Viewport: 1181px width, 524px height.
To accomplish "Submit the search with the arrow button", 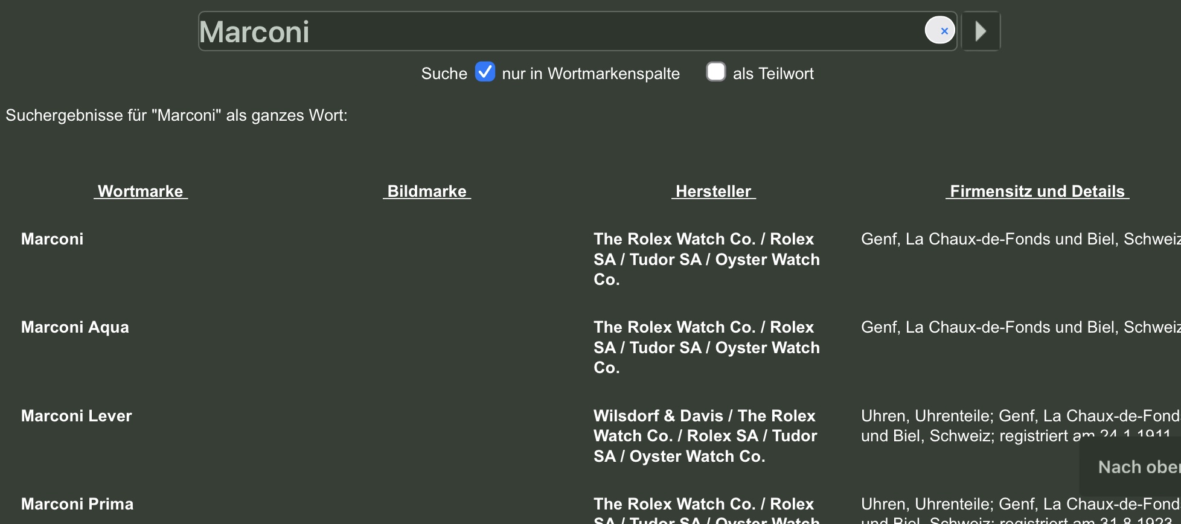I will coord(981,31).
